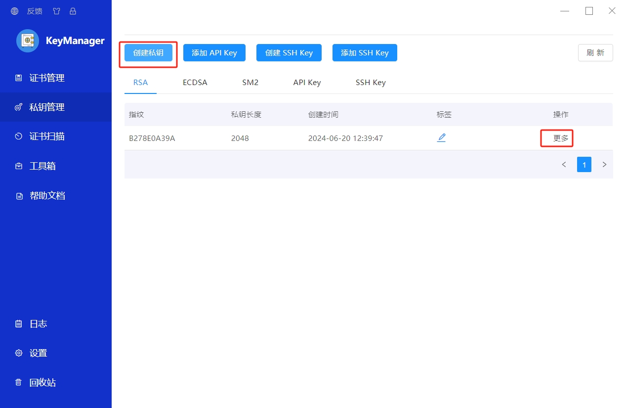
Task: Click the 添加 API Key button
Action: pyautogui.click(x=214, y=53)
